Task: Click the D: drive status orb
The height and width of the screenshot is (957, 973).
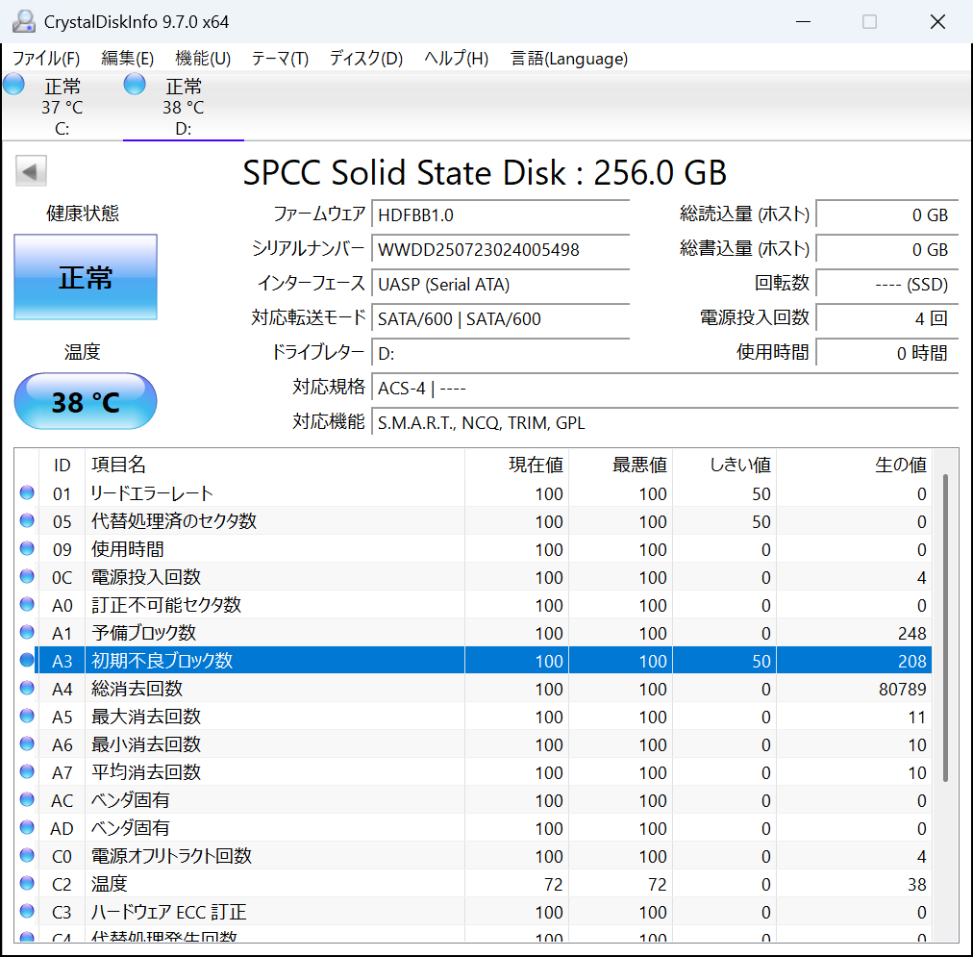Action: [135, 85]
